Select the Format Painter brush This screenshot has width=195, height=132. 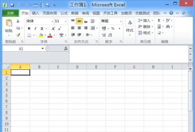[x=18, y=35]
